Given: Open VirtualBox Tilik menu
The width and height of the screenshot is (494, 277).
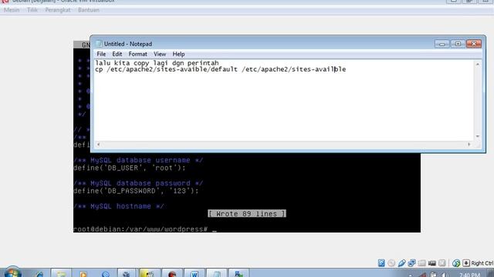Looking at the screenshot, I should [32, 10].
